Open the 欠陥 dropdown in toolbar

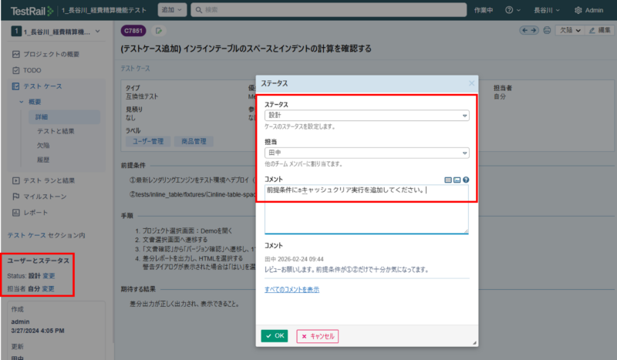click(x=570, y=30)
